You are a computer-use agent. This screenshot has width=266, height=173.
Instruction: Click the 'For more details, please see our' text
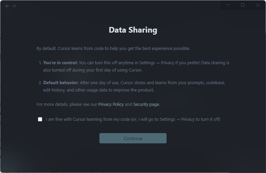pos(67,104)
